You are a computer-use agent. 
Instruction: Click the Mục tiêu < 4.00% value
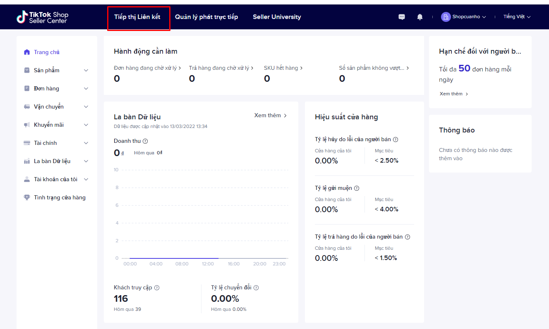click(x=386, y=209)
